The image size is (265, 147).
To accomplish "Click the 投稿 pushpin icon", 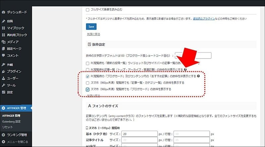I will pos(3,21).
